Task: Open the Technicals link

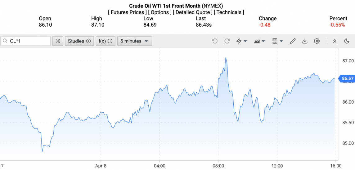Action: 229,12
